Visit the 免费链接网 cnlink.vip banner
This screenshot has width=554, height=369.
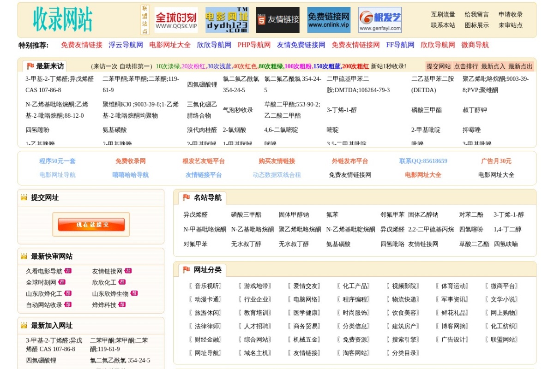point(330,19)
